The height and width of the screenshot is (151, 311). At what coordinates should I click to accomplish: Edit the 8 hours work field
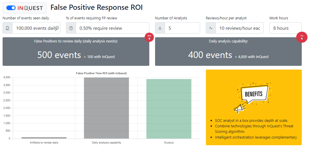(x=285, y=28)
